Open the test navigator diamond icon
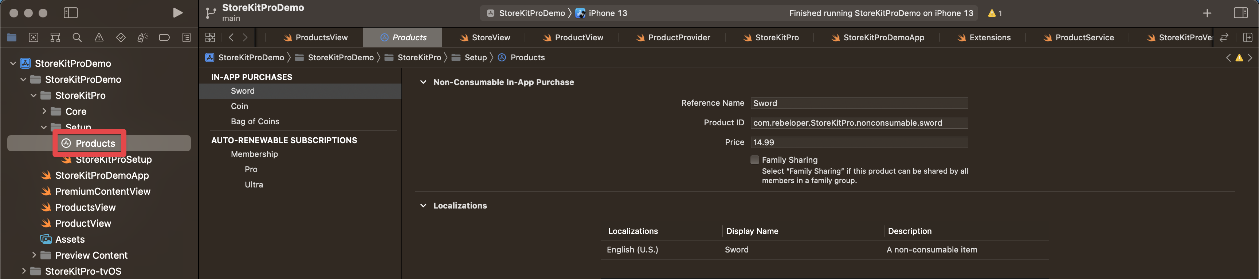 point(121,37)
